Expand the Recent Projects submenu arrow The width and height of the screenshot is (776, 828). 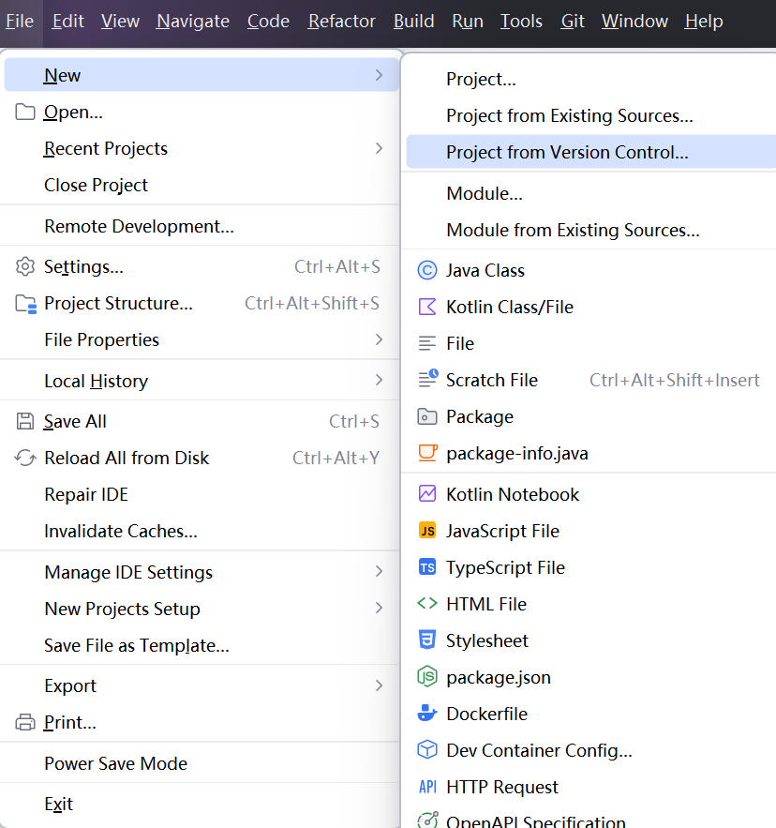(x=379, y=148)
